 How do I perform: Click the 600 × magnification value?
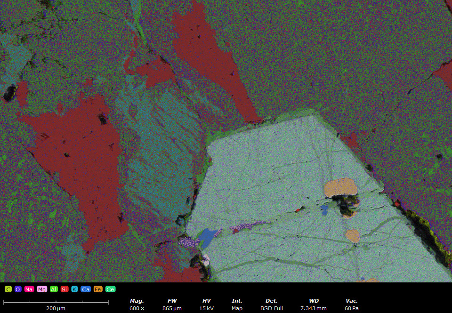137,308
